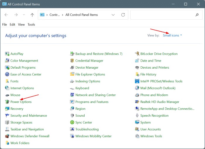Open the Indexing Options link

tap(88, 81)
